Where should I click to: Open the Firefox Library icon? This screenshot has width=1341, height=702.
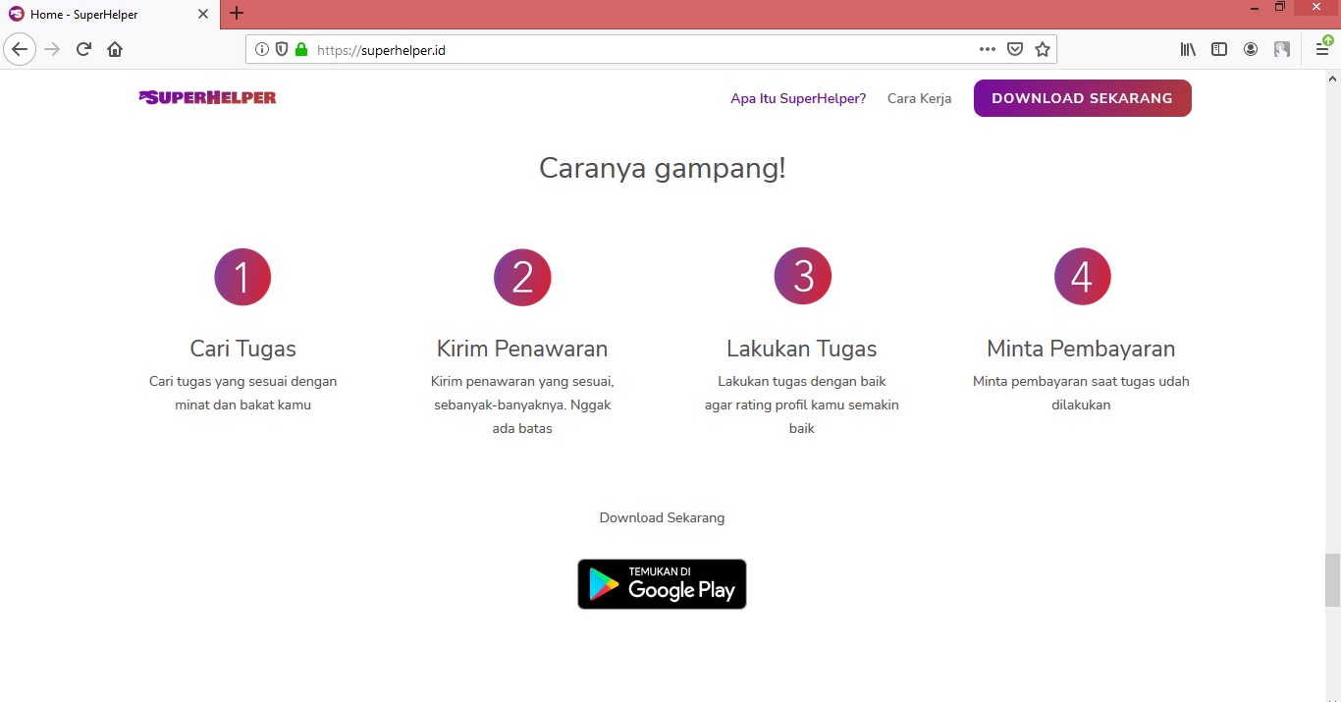point(1187,49)
